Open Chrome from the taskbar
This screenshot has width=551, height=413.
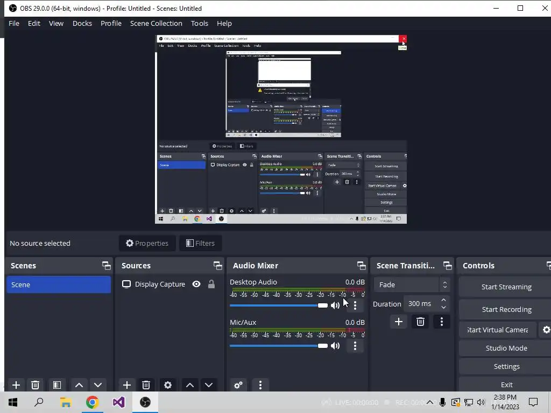pos(92,402)
